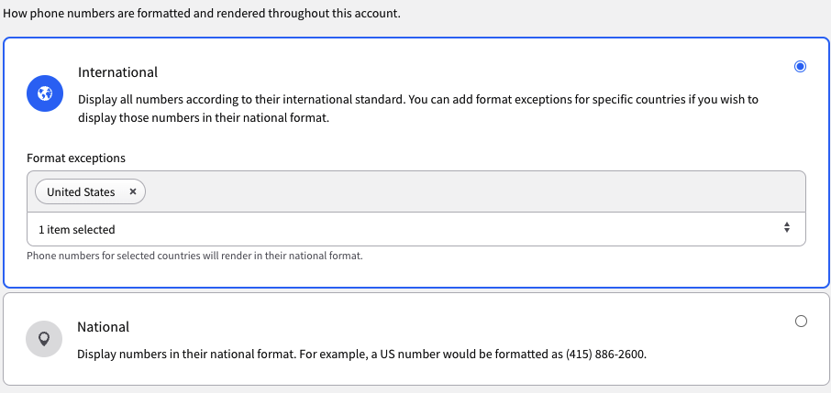
Task: Select the International radio button
Action: (800, 66)
